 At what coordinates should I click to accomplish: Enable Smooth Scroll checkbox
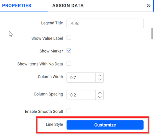(69, 111)
